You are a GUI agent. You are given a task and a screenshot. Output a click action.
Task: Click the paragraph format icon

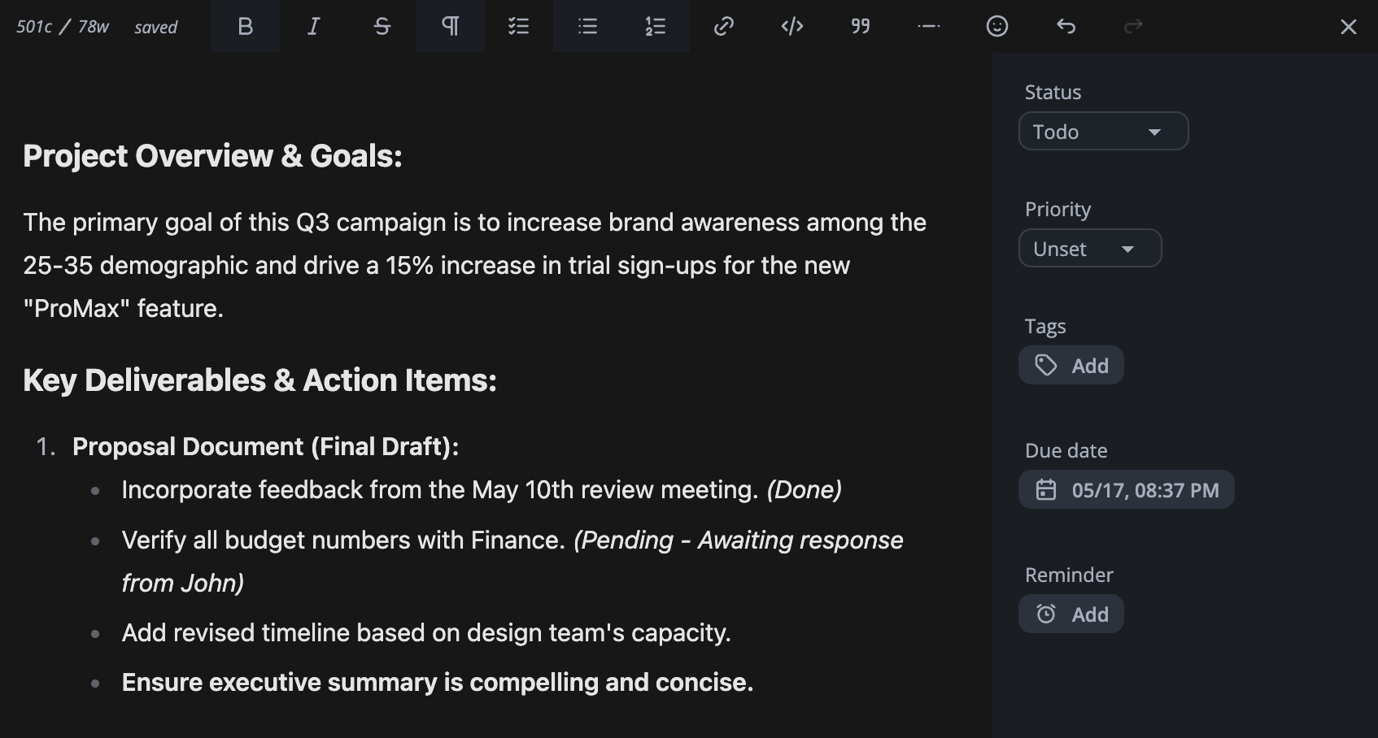click(450, 27)
